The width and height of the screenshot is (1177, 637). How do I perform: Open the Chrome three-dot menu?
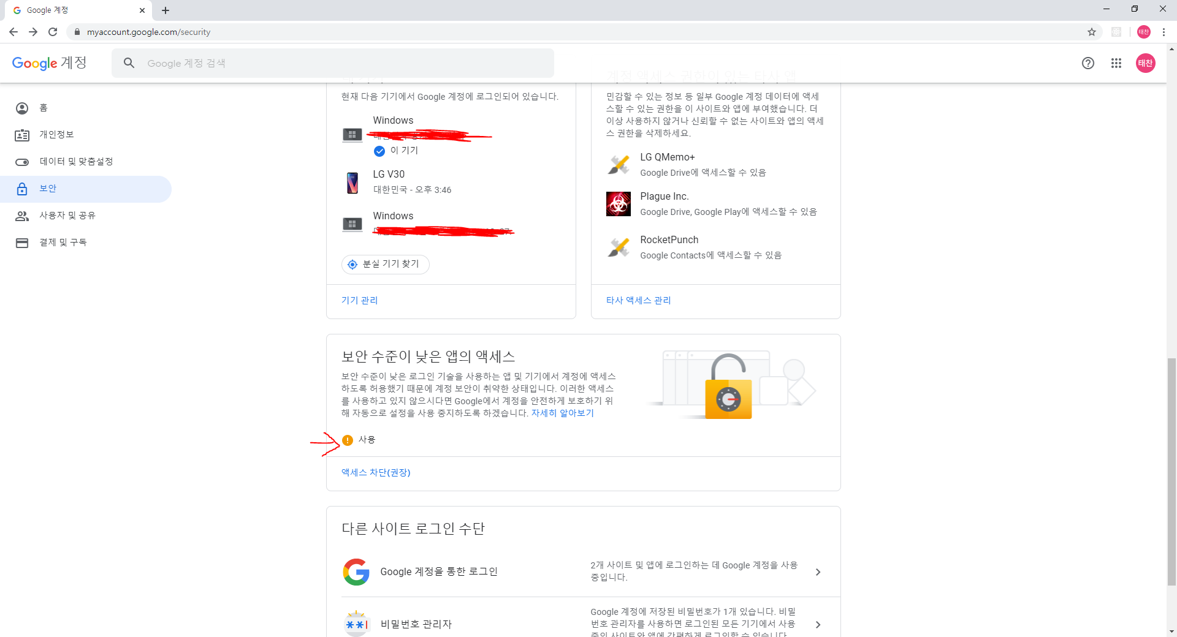pos(1164,32)
